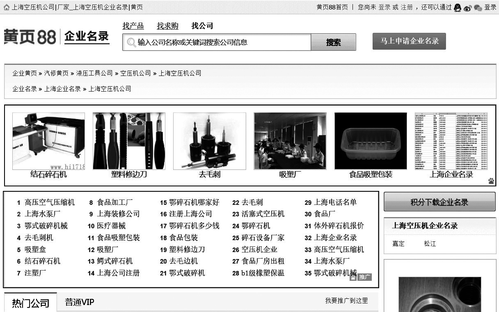Click the paw icon below the image ads
The width and height of the screenshot is (499, 312).
click(491, 181)
